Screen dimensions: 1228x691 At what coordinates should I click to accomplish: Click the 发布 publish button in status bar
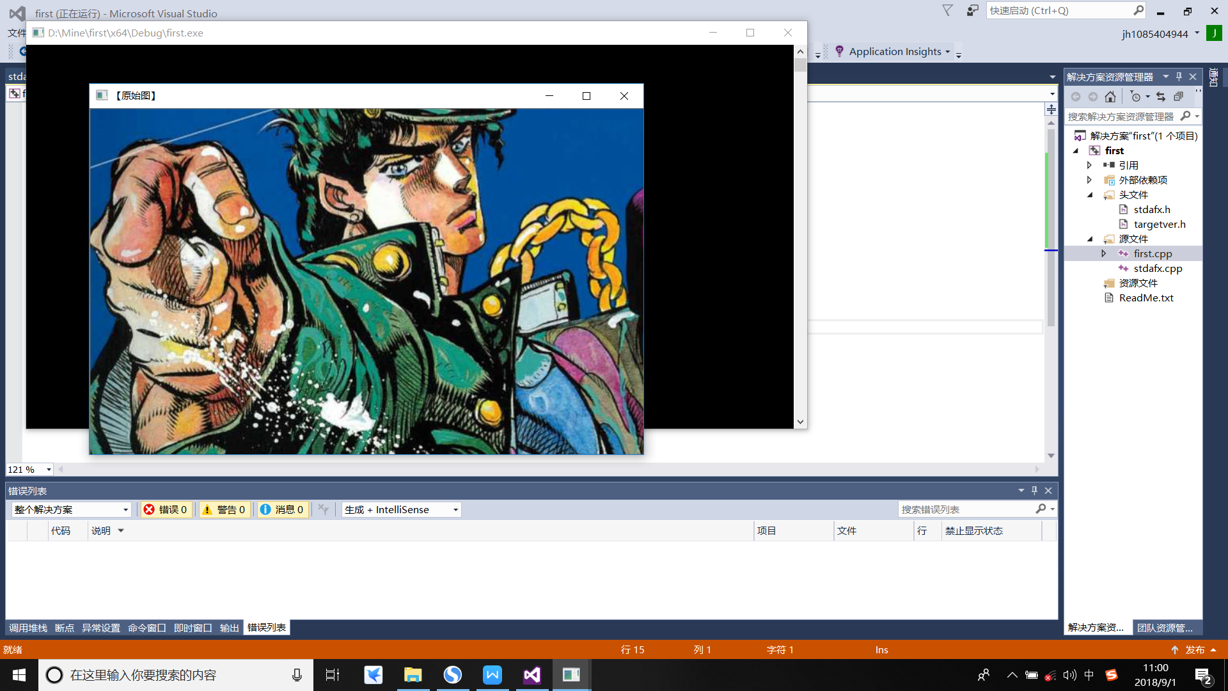[x=1193, y=649]
